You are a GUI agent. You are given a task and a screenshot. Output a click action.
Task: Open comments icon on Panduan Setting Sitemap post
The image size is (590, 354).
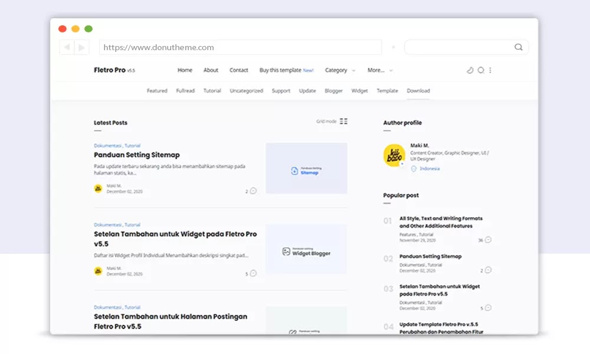click(253, 191)
